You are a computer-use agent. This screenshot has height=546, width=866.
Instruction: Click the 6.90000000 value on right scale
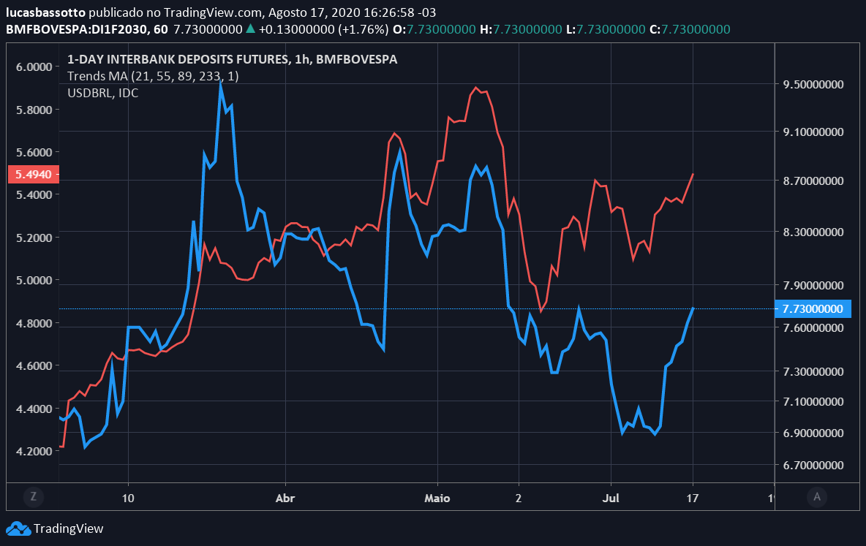click(x=813, y=433)
